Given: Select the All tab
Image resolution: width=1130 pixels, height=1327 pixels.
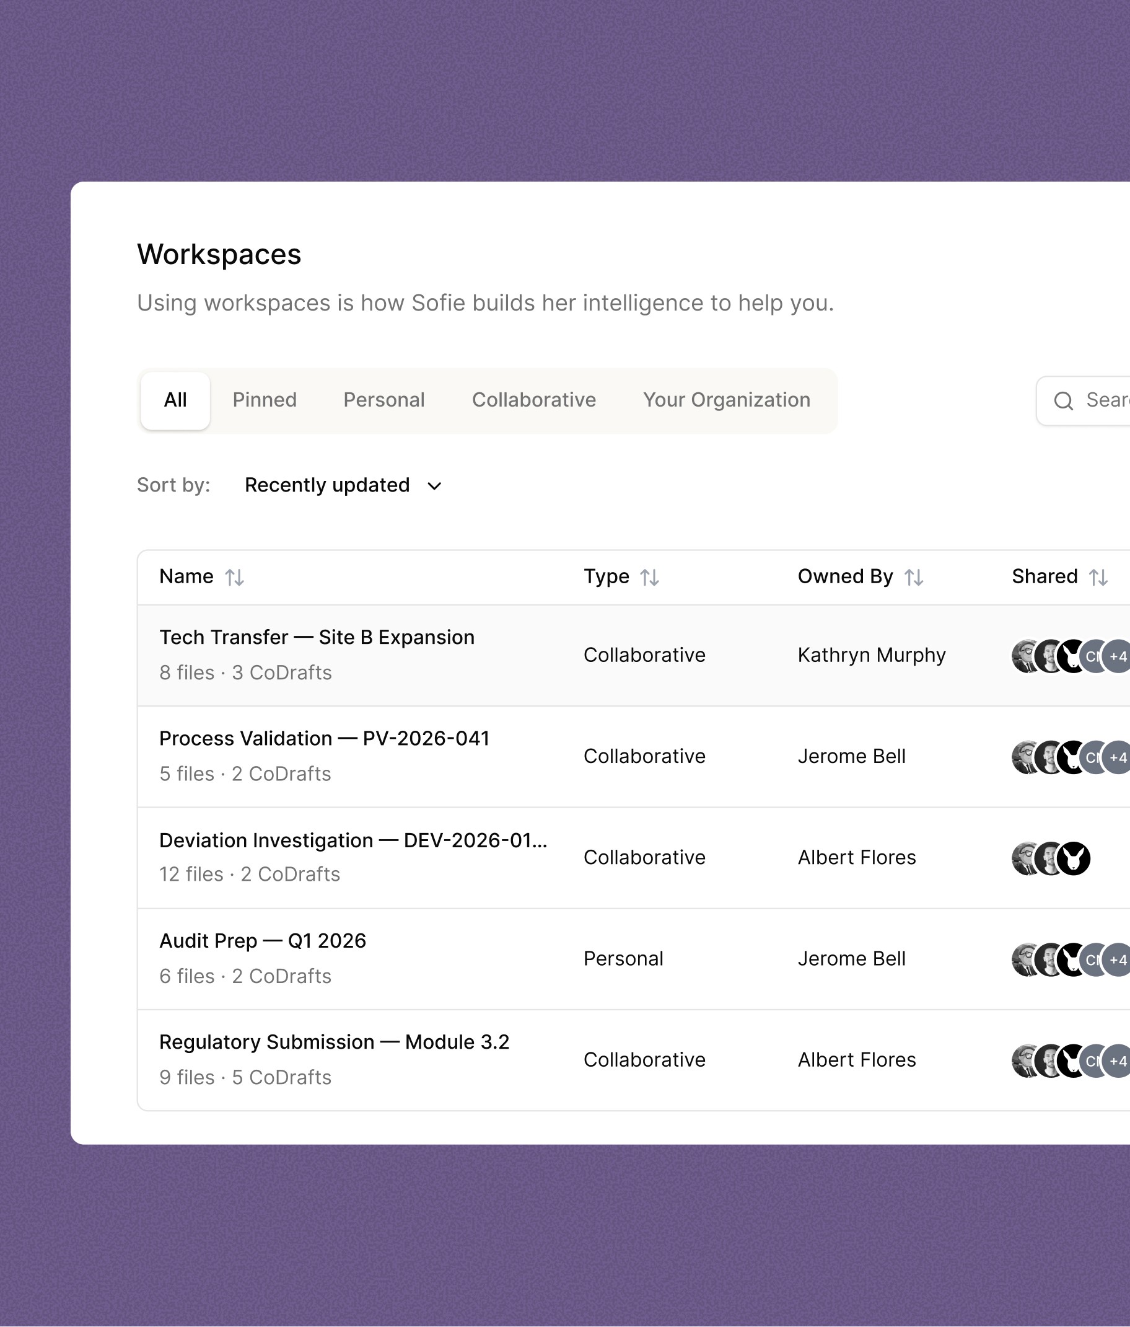Looking at the screenshot, I should pyautogui.click(x=175, y=400).
